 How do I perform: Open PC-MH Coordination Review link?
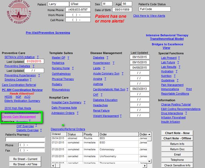[22, 90]
